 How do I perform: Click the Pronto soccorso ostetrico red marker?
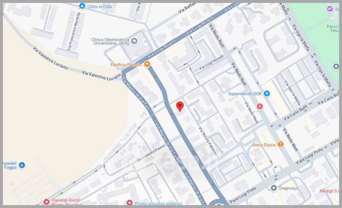pyautogui.click(x=130, y=202)
